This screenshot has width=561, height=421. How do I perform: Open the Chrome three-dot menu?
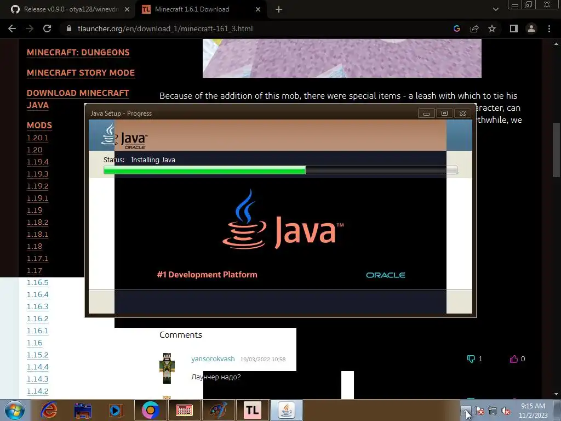[549, 29]
